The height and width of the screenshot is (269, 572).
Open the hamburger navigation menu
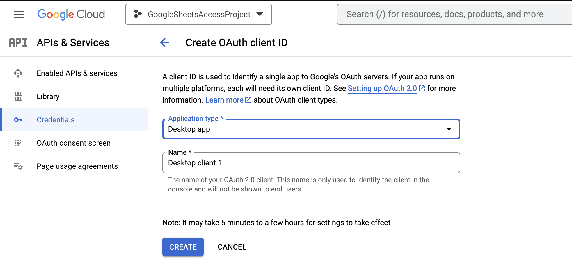click(19, 14)
